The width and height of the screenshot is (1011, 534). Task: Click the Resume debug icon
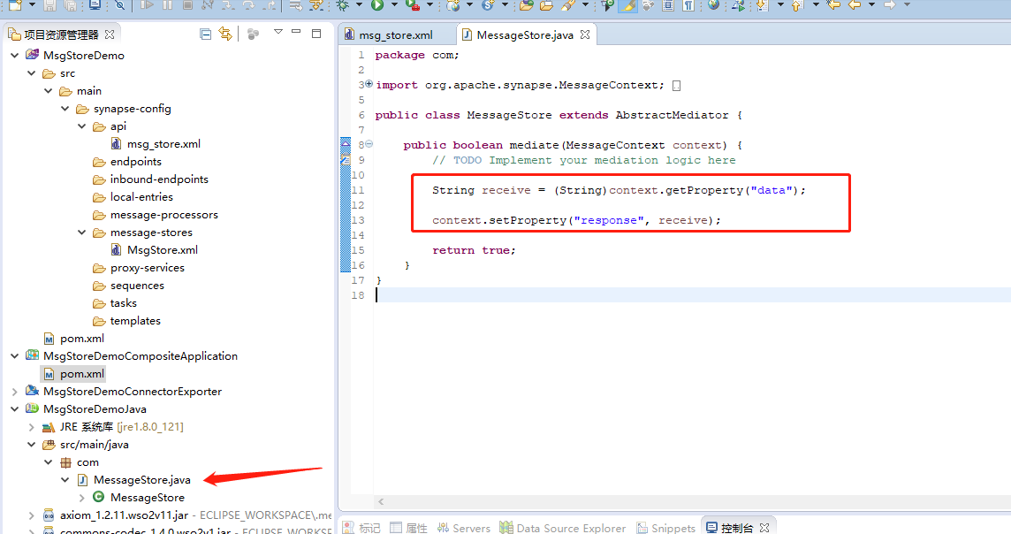tap(147, 5)
